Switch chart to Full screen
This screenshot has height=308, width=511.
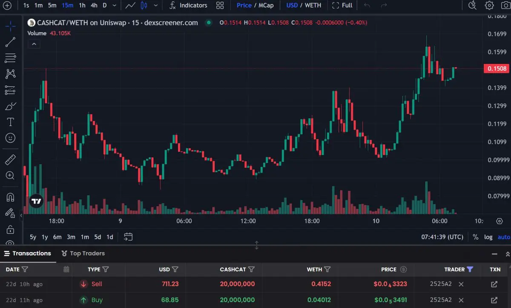pos(342,6)
